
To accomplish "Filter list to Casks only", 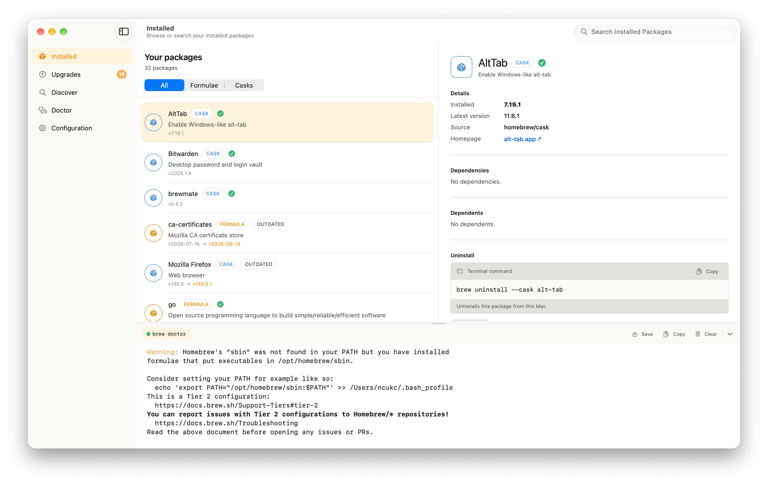I will pos(244,85).
